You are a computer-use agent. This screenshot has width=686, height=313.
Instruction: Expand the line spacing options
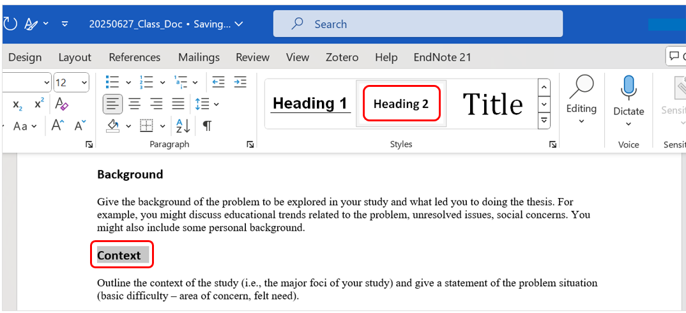(x=216, y=103)
